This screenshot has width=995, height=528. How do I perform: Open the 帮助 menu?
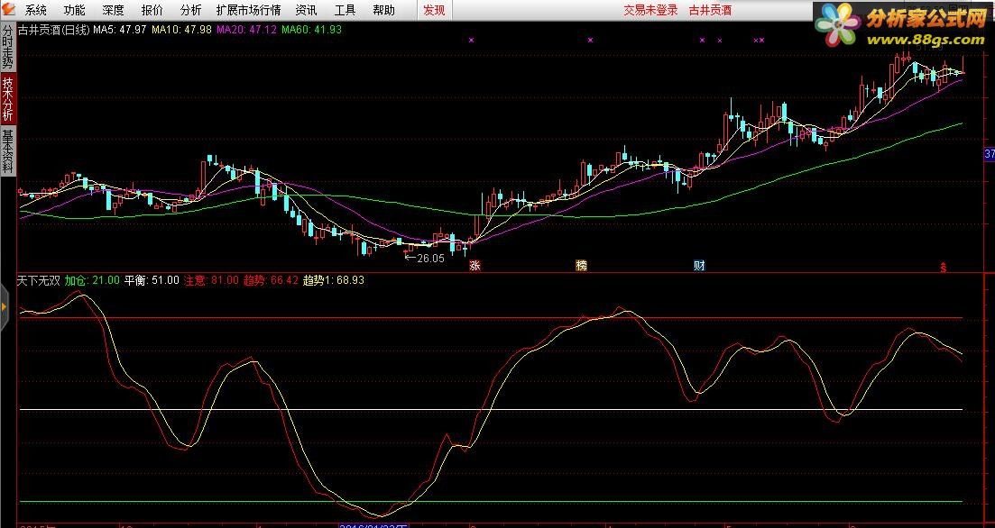[x=383, y=10]
